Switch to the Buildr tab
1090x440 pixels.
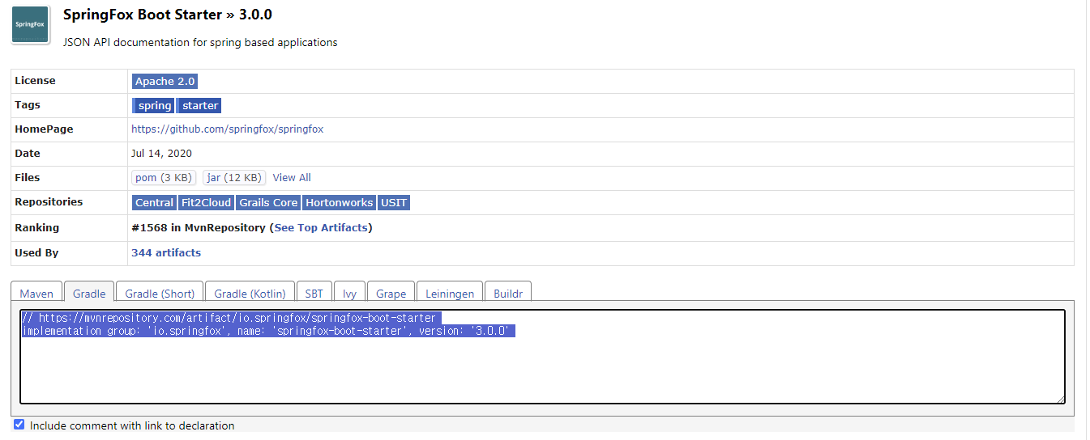(508, 294)
